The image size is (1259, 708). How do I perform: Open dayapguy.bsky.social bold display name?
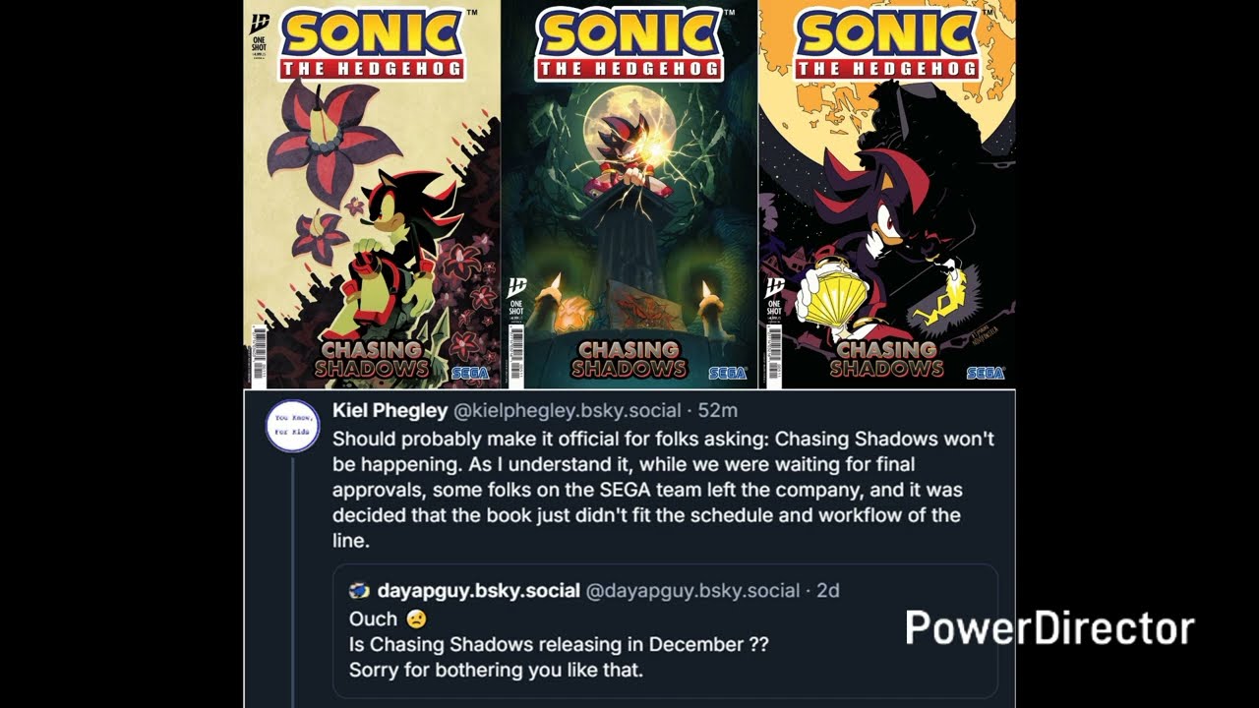coord(478,591)
